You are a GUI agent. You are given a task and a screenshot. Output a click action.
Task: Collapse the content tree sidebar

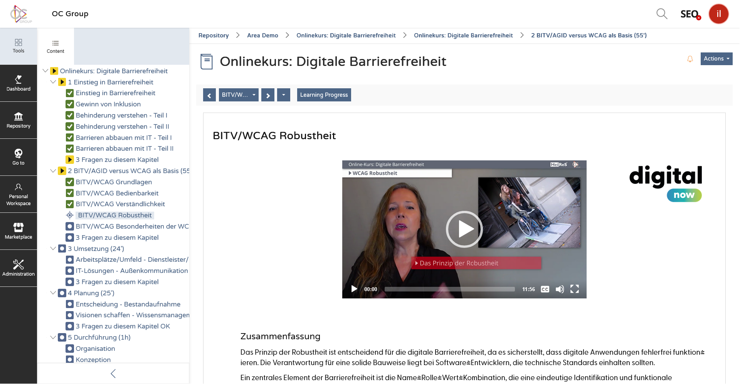pyautogui.click(x=113, y=374)
